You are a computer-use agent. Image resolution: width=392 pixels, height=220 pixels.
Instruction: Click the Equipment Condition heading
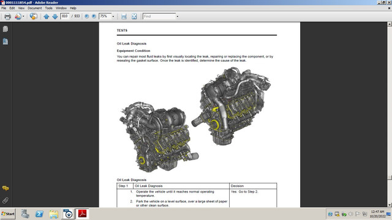[134, 51]
